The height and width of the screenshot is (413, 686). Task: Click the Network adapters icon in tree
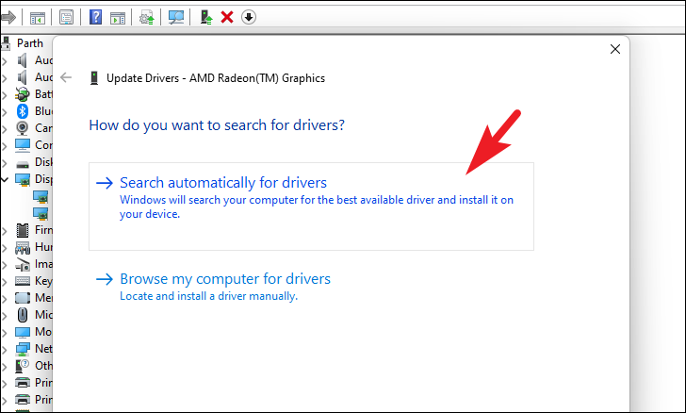tap(23, 349)
